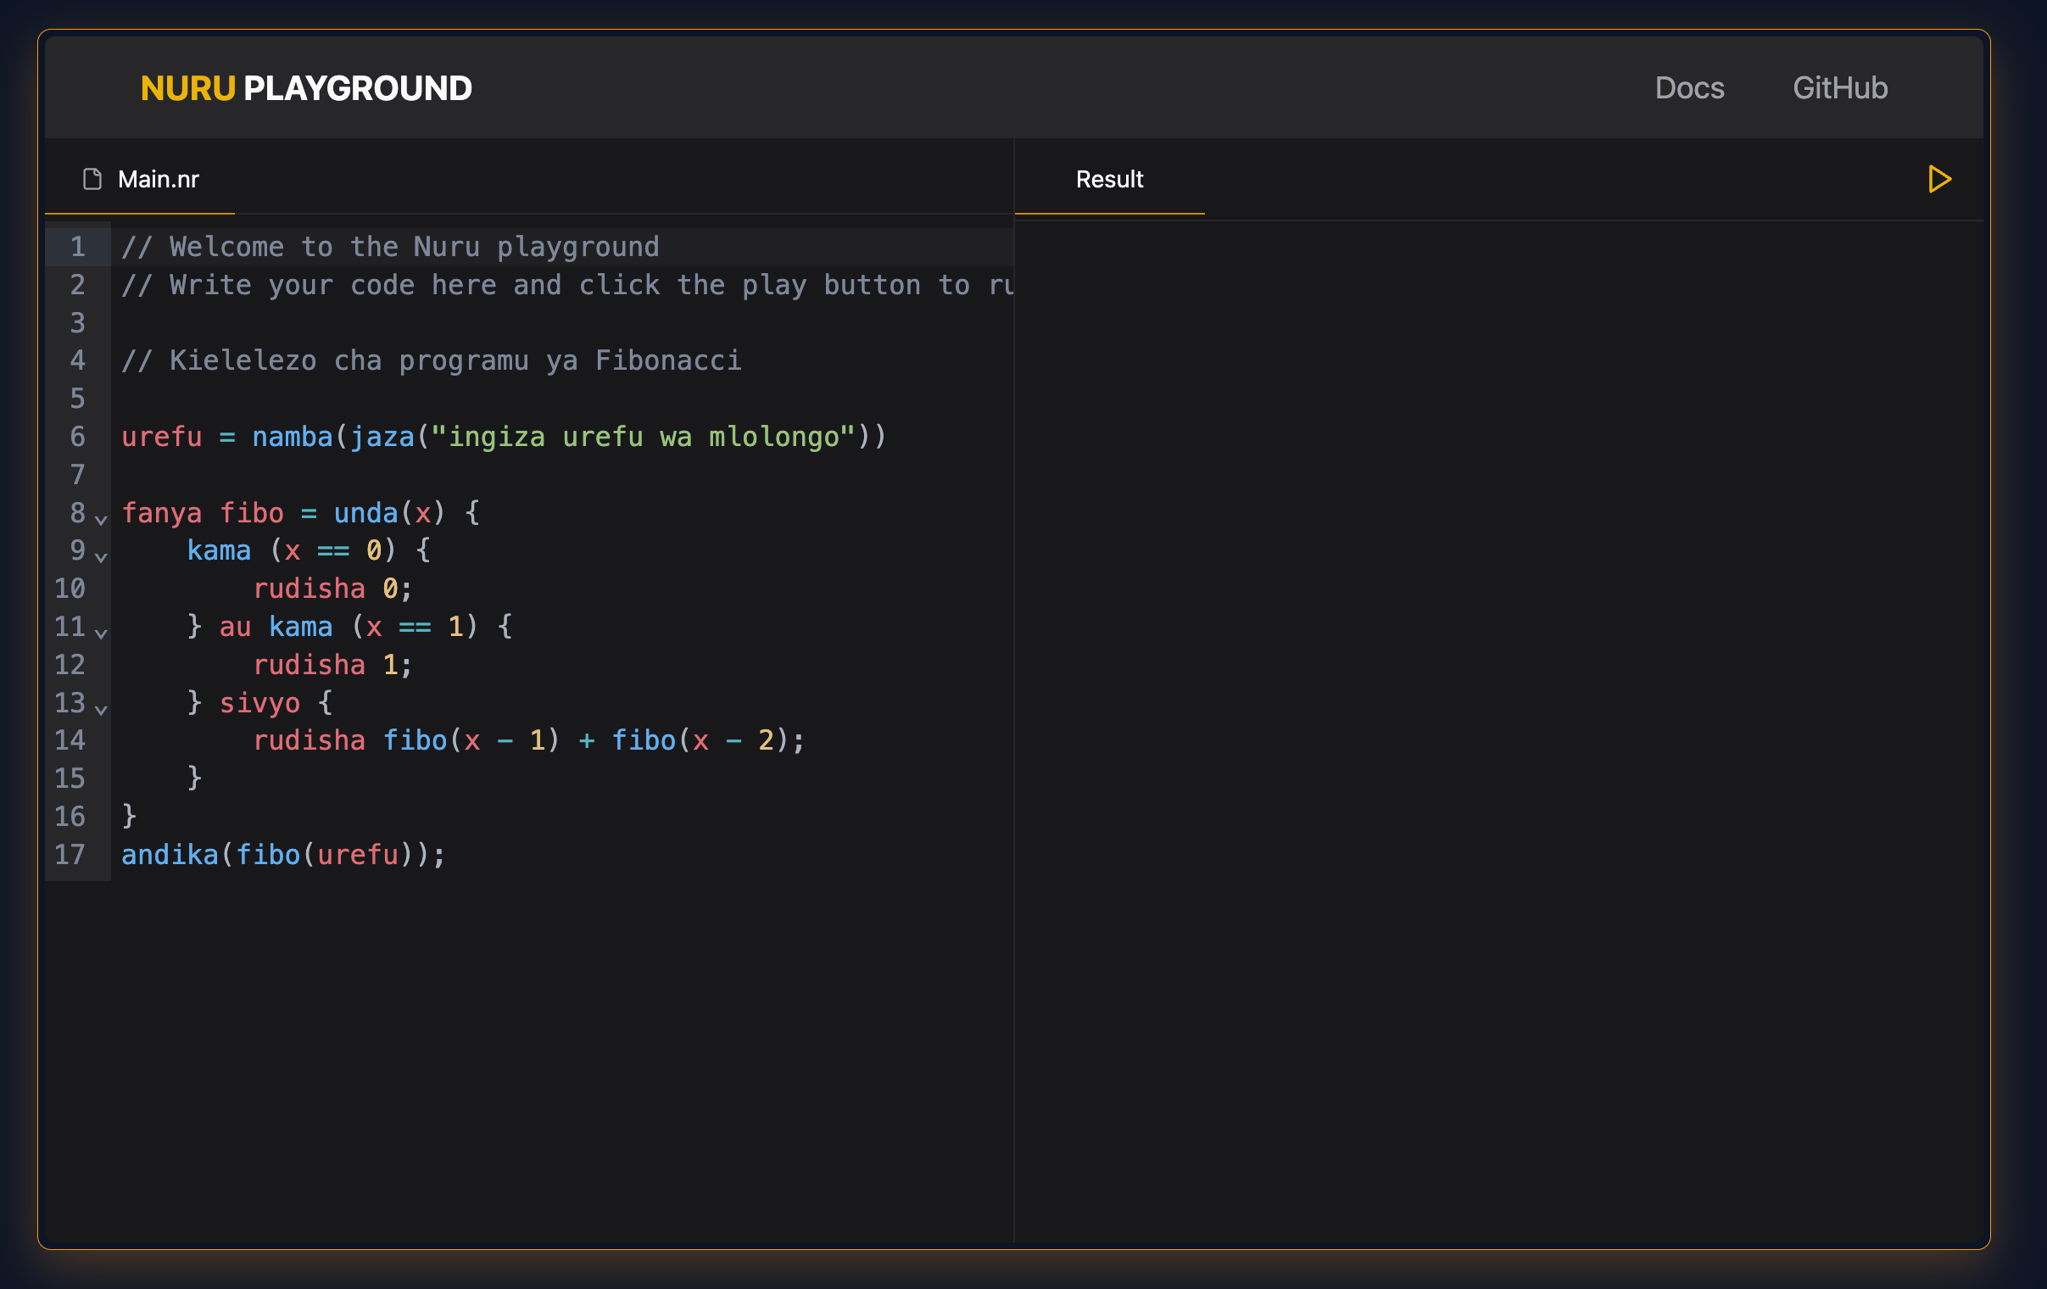Screen dimensions: 2047x1289
Task: Collapse the fold arrow on line 9
Action: [101, 556]
